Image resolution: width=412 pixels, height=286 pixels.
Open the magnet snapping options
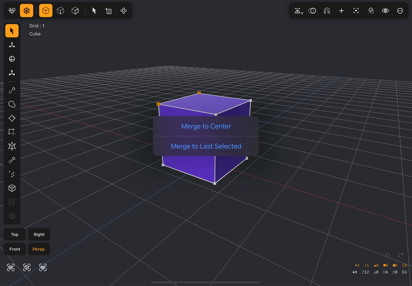(327, 11)
